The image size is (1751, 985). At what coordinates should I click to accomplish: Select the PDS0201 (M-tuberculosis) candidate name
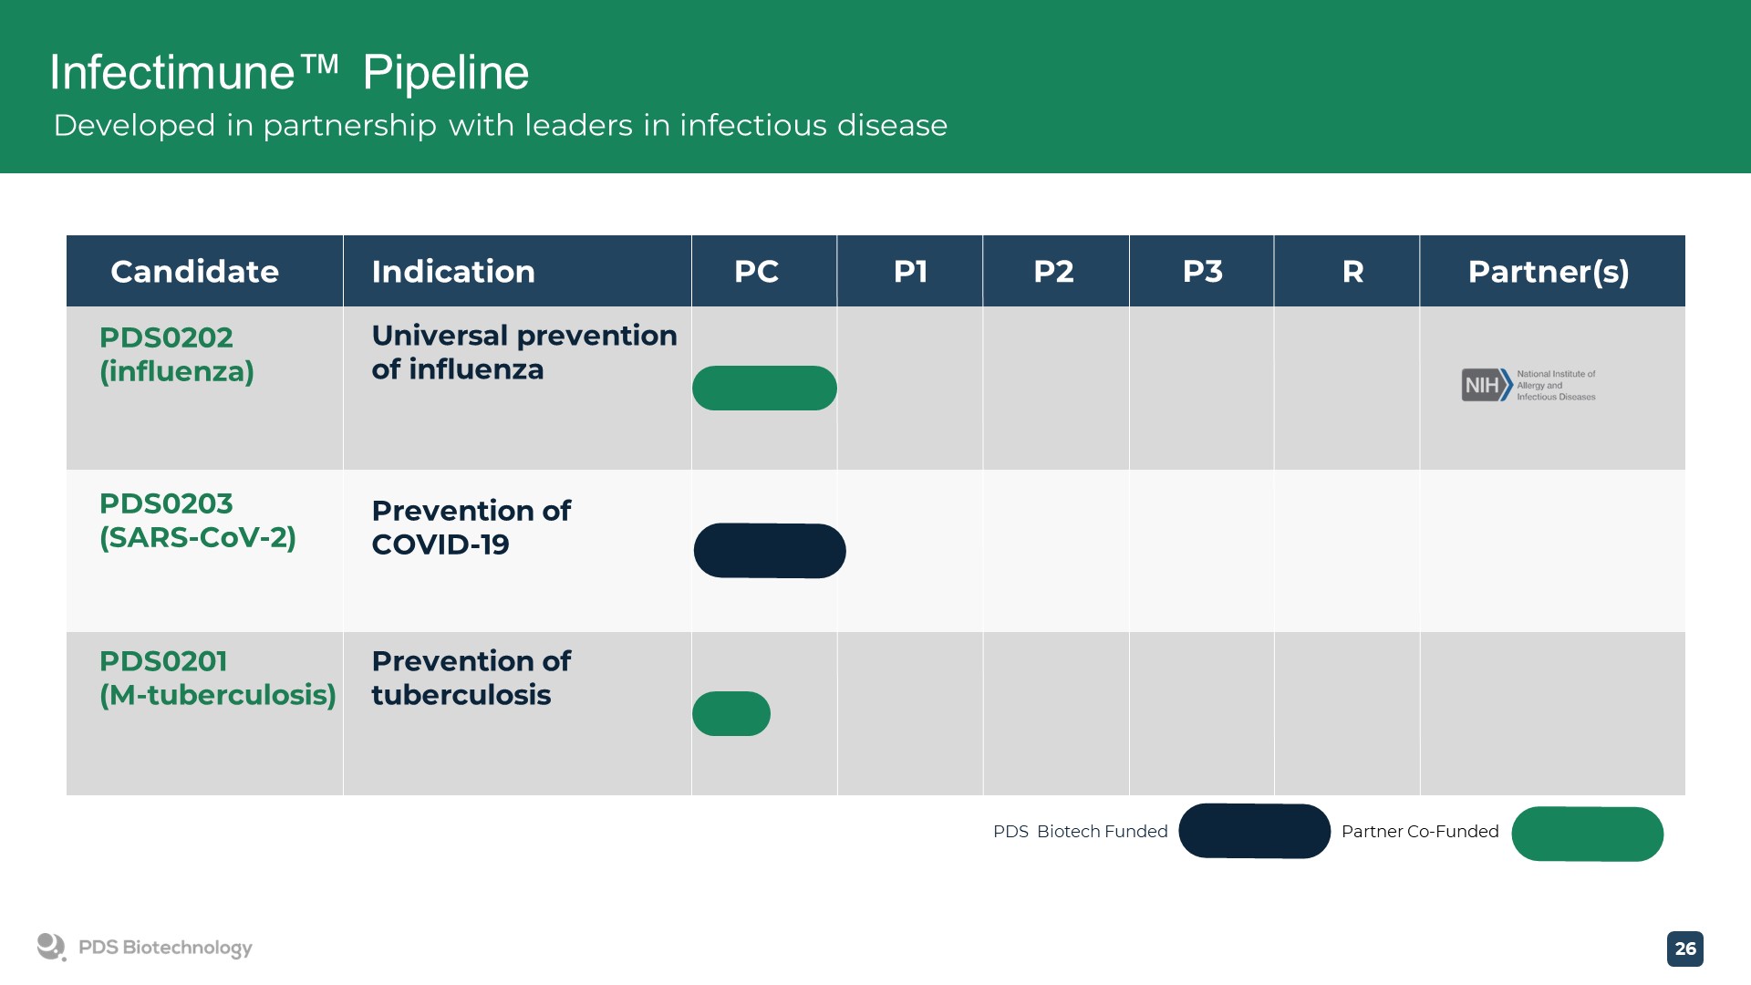click(x=217, y=679)
